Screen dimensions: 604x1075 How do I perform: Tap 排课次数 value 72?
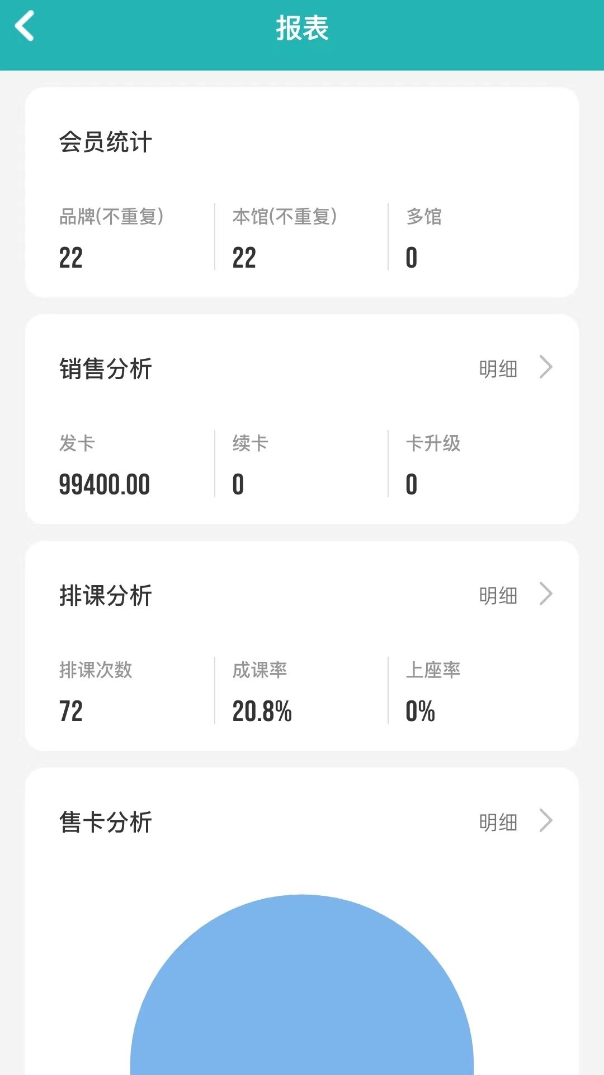[x=71, y=712]
